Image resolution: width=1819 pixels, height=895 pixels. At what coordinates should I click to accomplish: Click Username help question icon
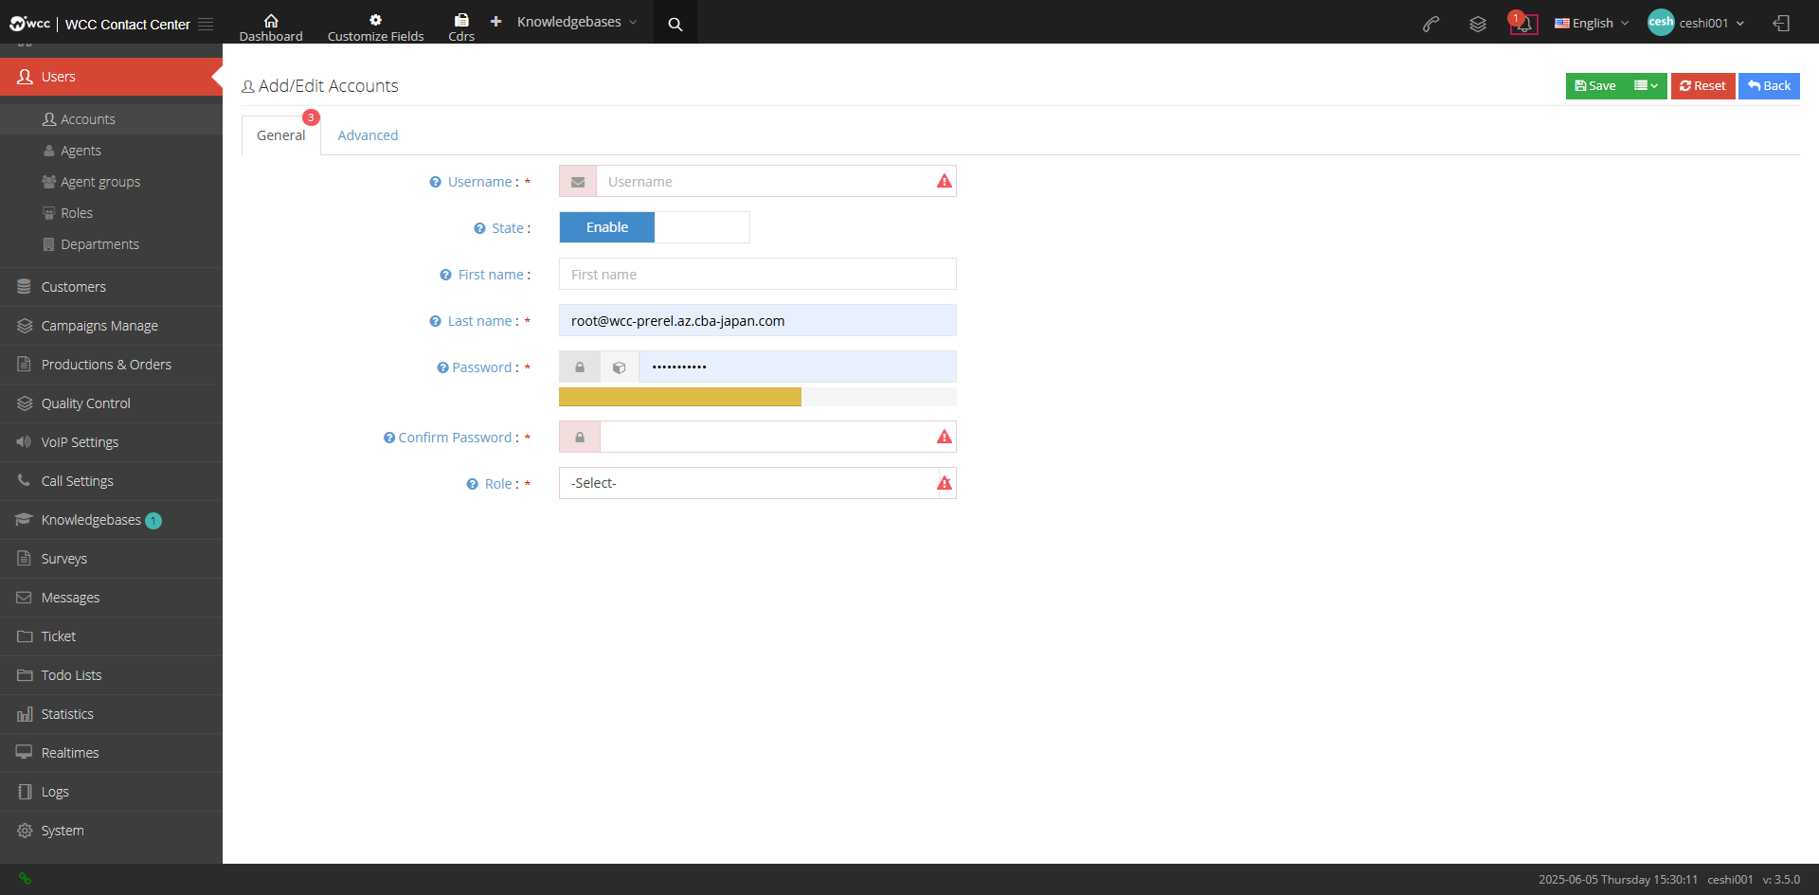coord(435,182)
